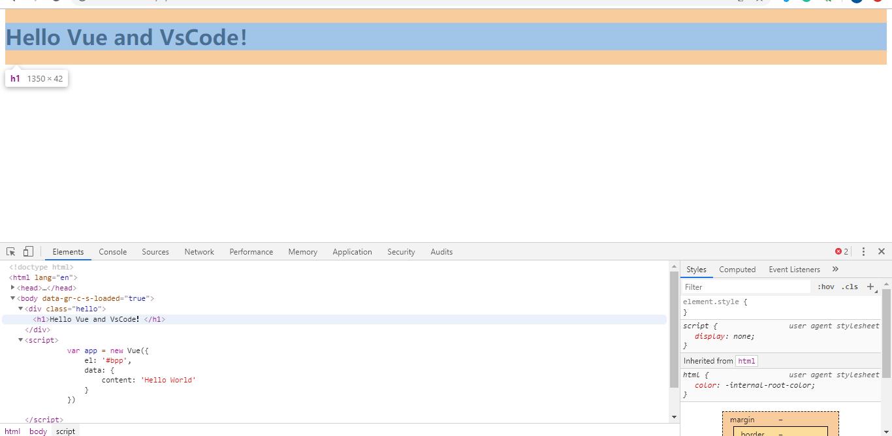This screenshot has height=436, width=892.
Task: Click the Hello Vue and VsCode heading
Action: pyautogui.click(x=127, y=37)
